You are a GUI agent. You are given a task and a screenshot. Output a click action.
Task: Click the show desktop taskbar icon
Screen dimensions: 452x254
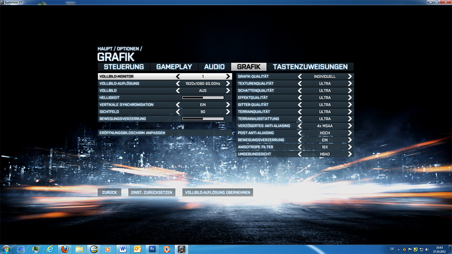pos(21,249)
